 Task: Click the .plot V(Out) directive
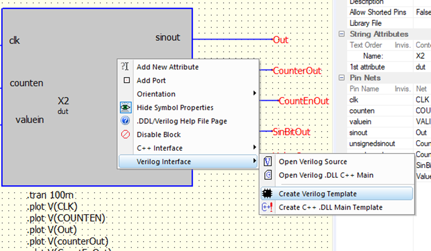52,230
